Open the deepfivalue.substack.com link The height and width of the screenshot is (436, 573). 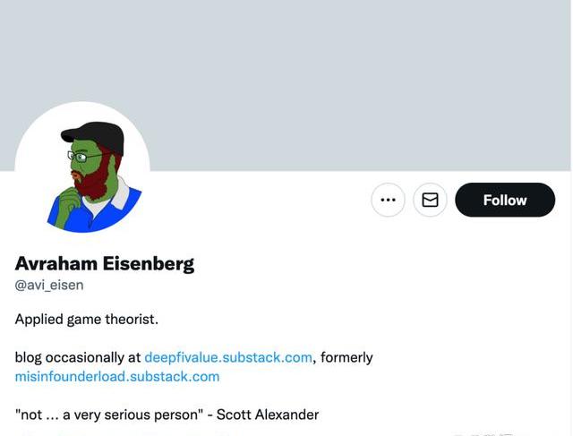[228, 357]
